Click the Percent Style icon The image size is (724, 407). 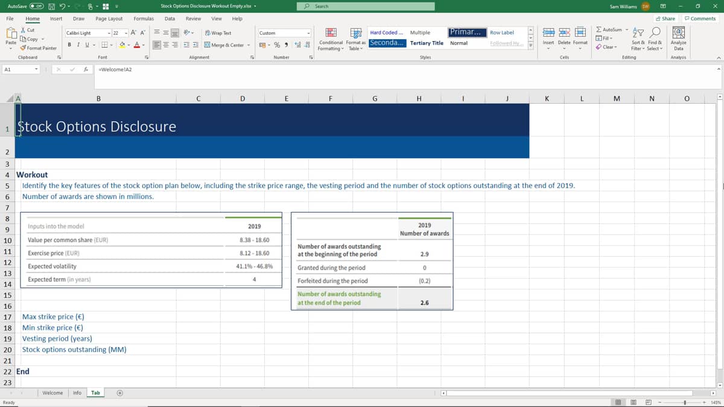coord(277,45)
